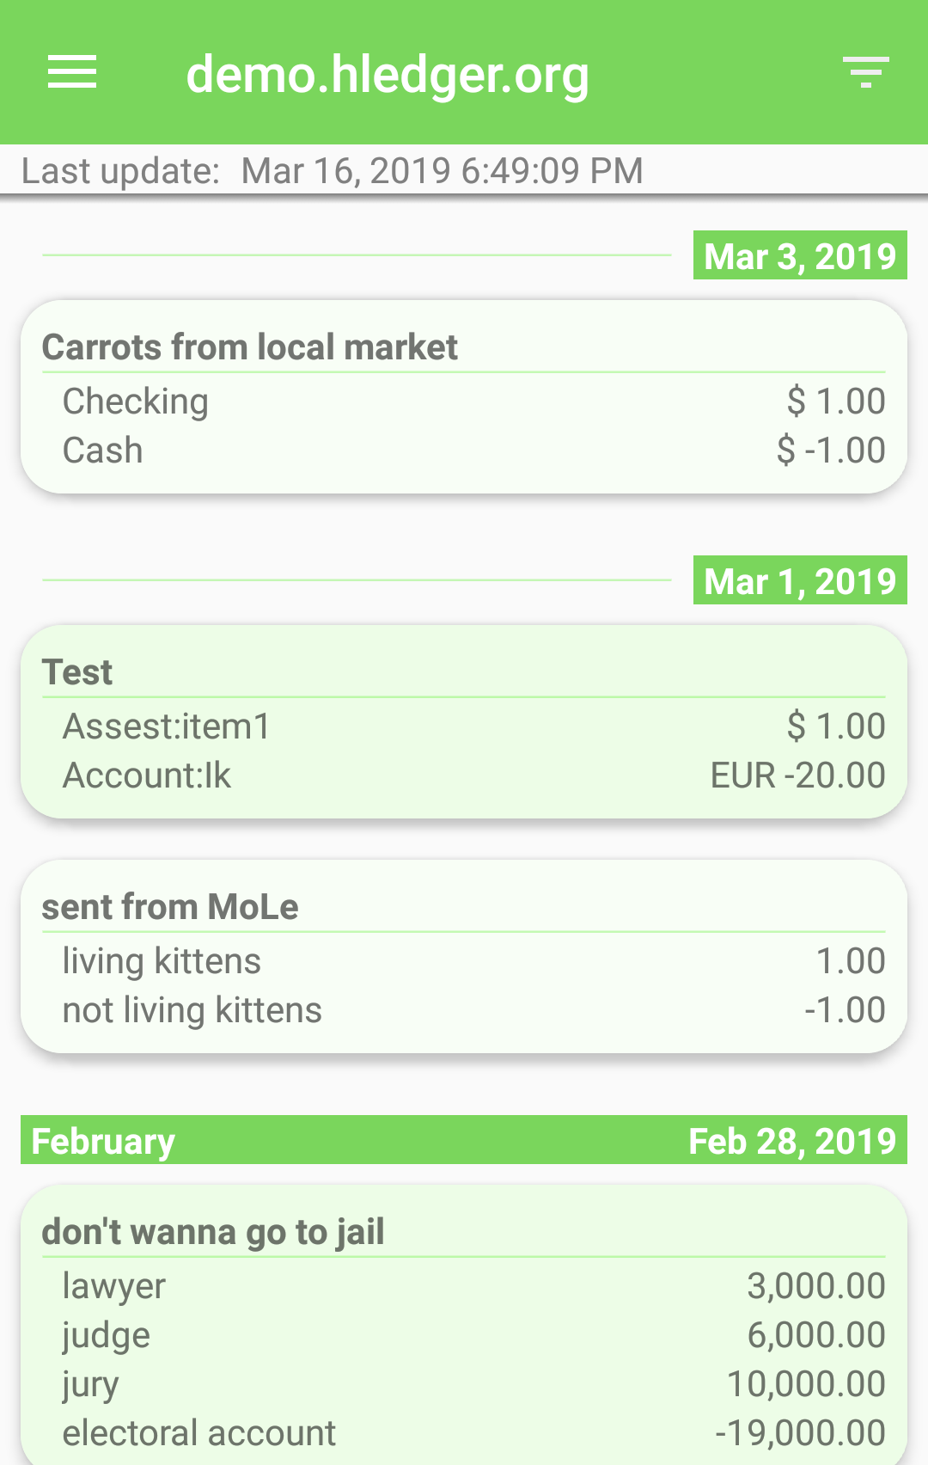Open the 'sent from MoLe' transaction
928x1465 pixels.
[170, 907]
